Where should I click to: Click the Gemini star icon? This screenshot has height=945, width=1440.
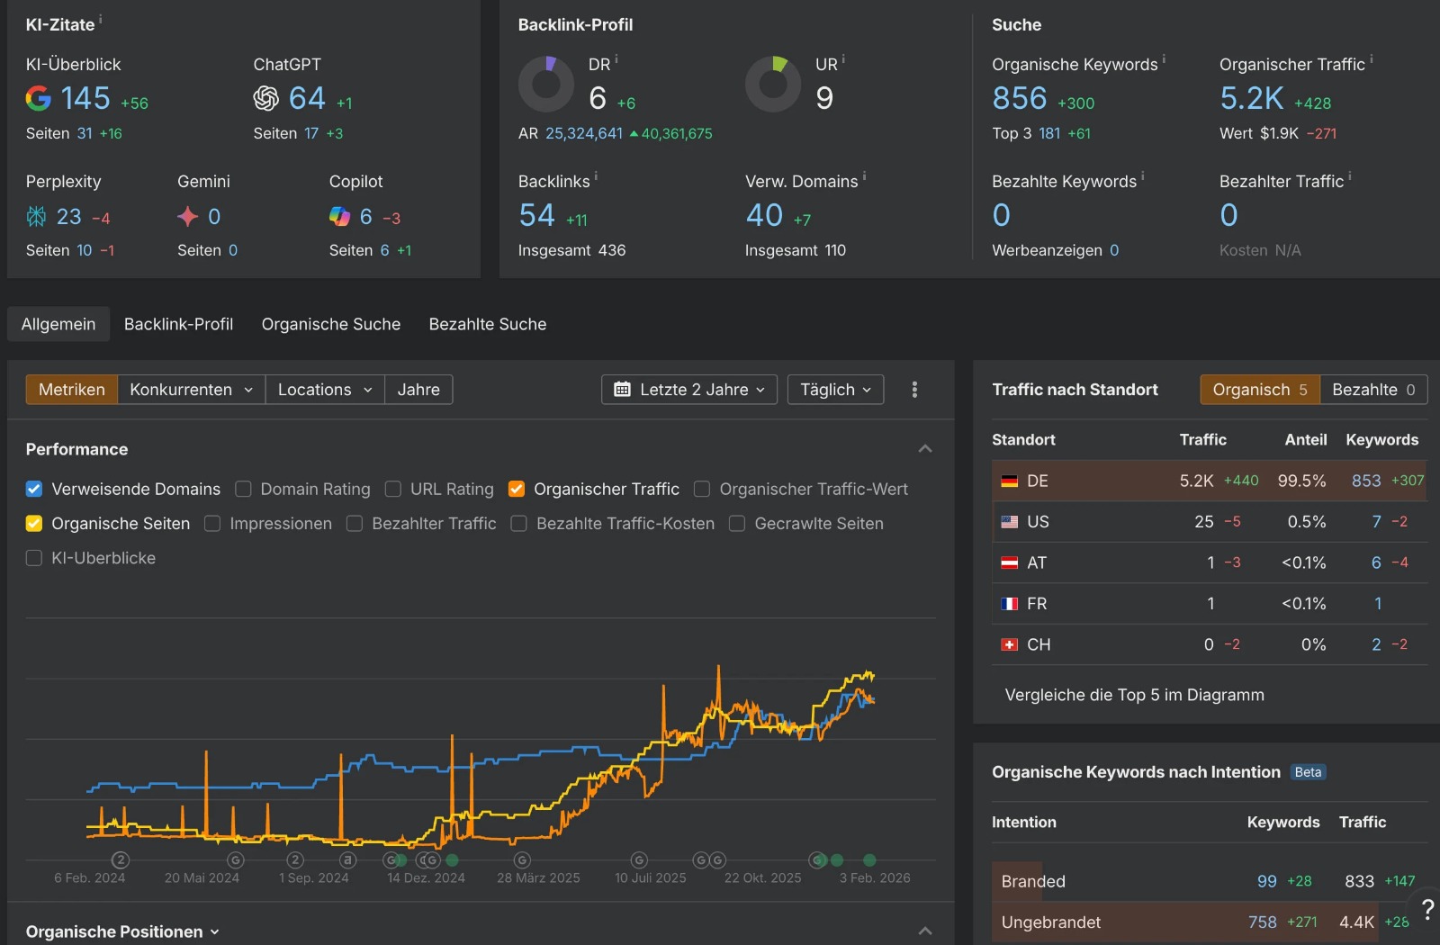pos(187,216)
